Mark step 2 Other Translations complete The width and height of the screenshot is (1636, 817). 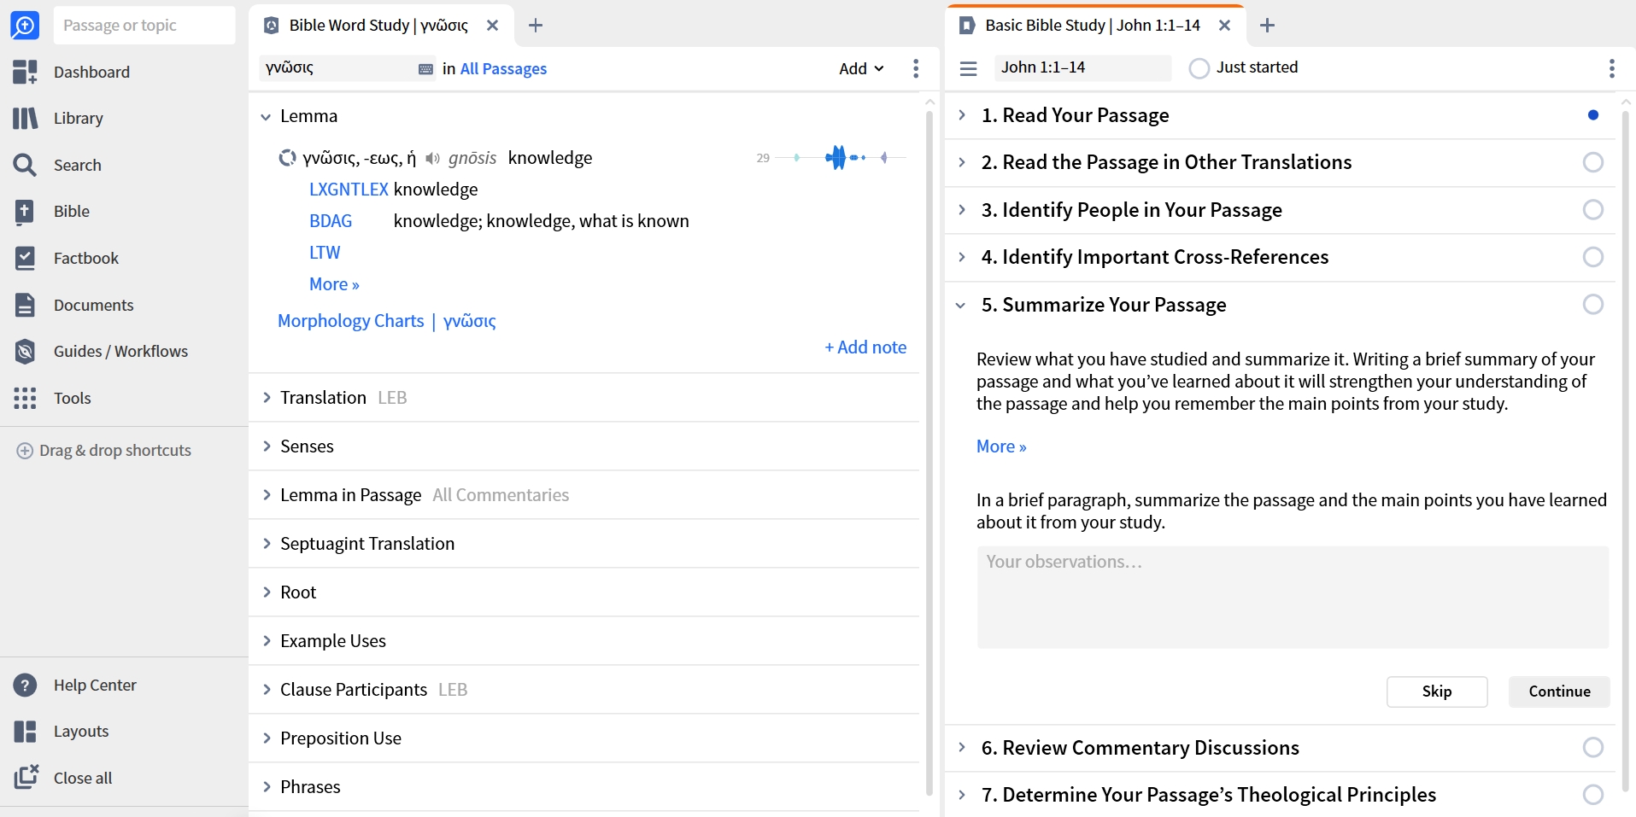tap(1593, 162)
